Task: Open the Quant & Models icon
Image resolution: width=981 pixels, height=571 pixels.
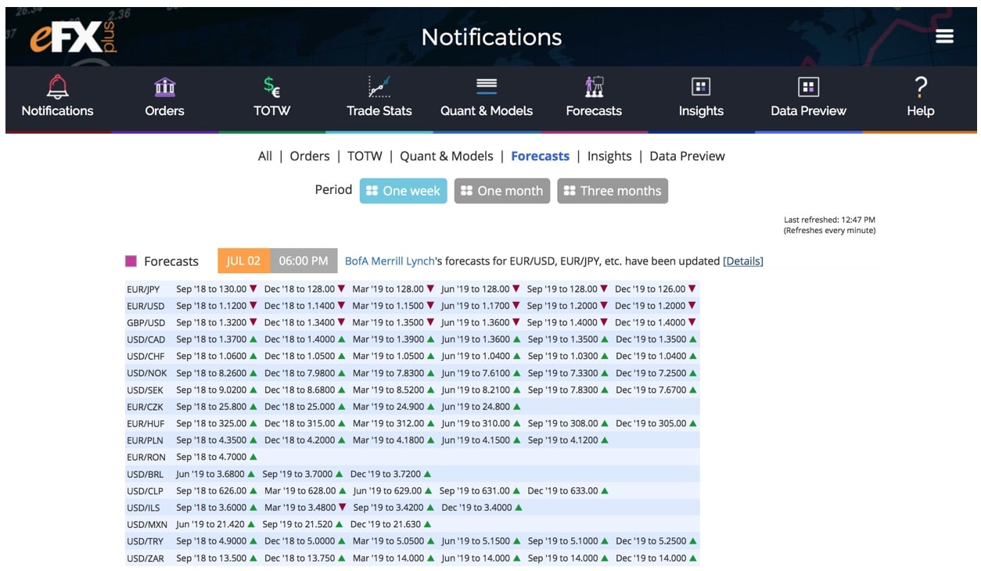Action: [487, 87]
